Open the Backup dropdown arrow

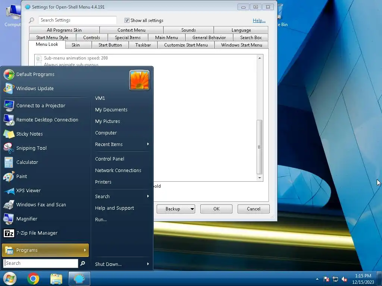tap(192, 209)
